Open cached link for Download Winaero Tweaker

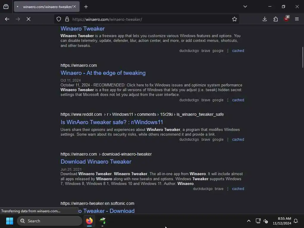(x=238, y=189)
